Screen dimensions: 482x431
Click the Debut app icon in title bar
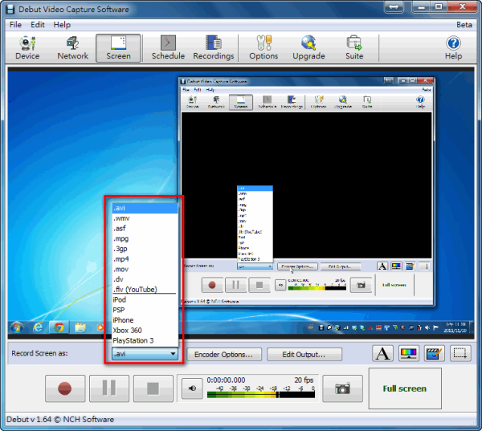point(10,9)
